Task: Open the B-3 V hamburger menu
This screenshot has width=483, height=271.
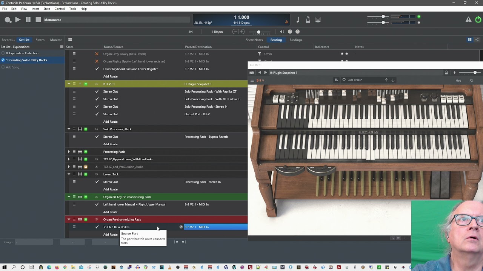Action: click(252, 80)
